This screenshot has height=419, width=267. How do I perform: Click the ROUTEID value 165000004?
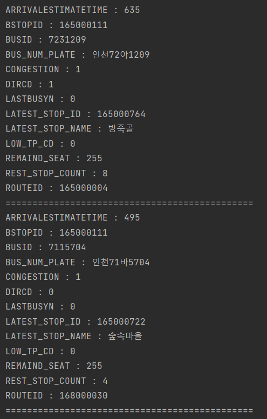click(x=84, y=188)
